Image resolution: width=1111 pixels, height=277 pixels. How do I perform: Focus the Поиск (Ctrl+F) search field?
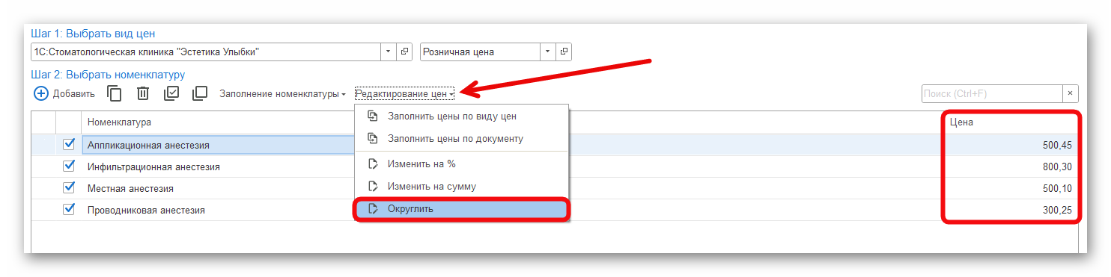[992, 94]
